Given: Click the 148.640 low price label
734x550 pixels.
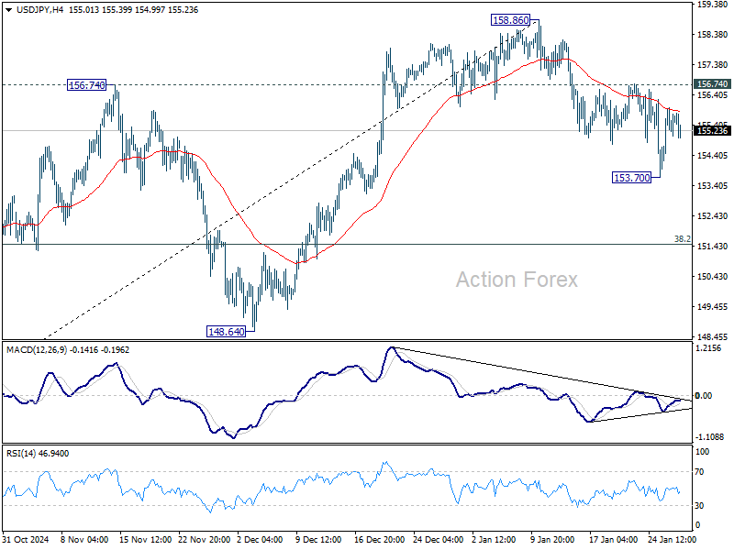Looking at the screenshot, I should point(226,332).
